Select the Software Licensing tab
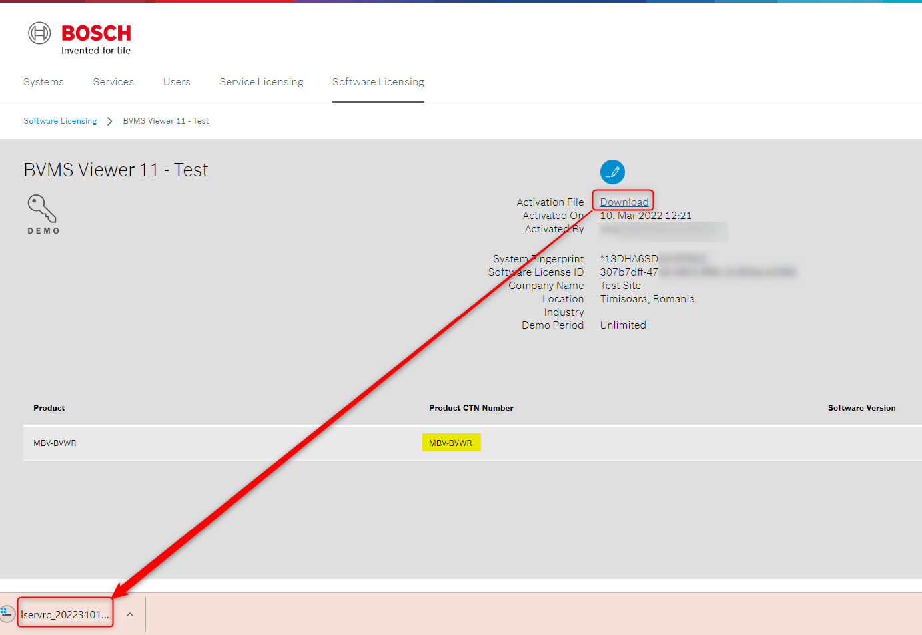Image resolution: width=922 pixels, height=635 pixels. pyautogui.click(x=378, y=82)
